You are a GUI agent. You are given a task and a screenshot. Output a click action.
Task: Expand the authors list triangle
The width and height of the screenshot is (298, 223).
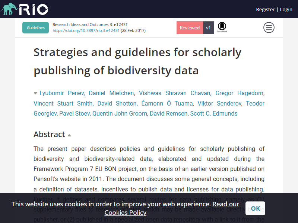(35, 93)
